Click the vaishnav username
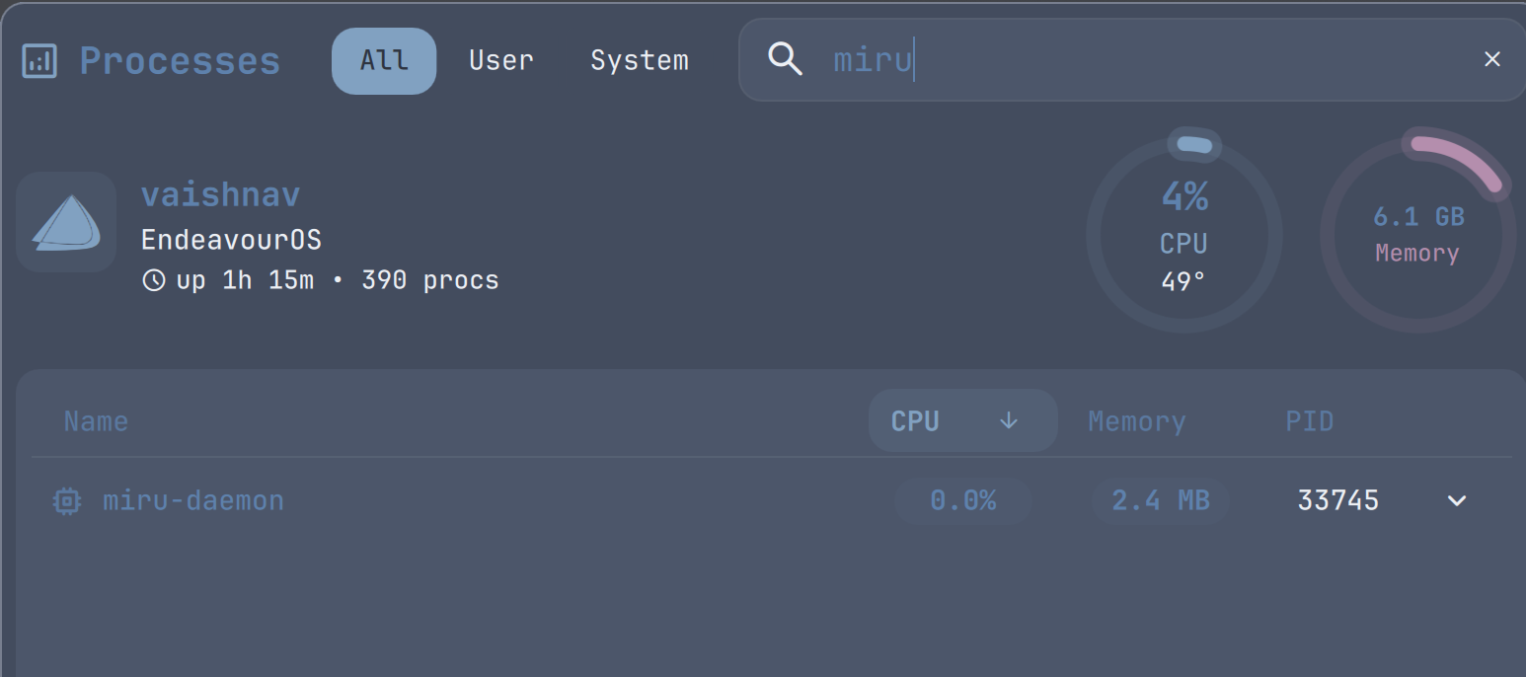The height and width of the screenshot is (677, 1526). (x=220, y=194)
